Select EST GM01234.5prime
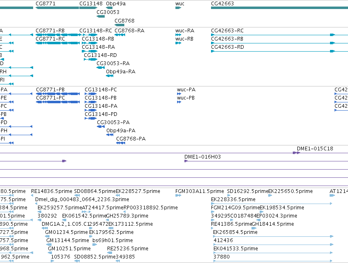The width and height of the screenshot is (348, 263). pyautogui.click(x=66, y=233)
